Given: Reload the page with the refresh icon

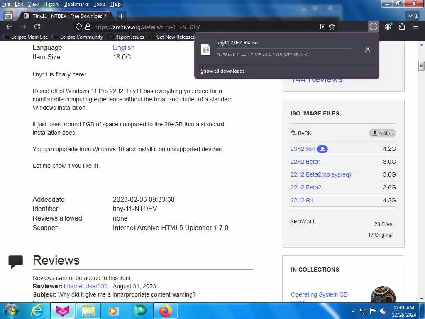Looking at the screenshot, I should [x=37, y=27].
